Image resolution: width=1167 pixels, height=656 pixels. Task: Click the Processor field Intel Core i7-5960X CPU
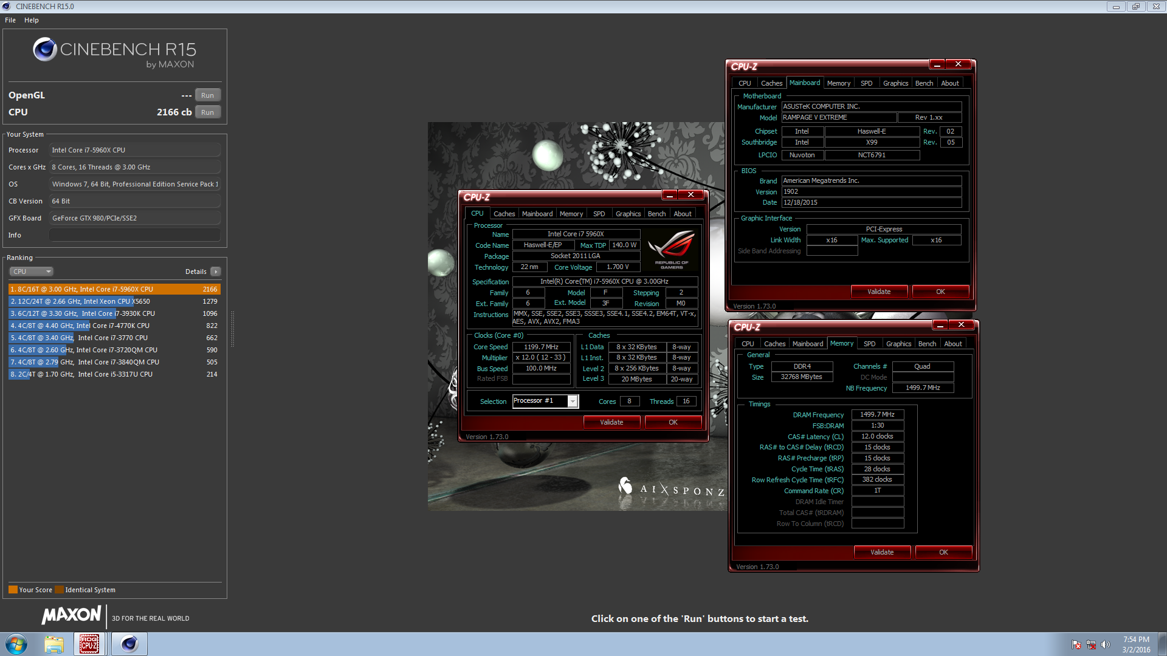coord(135,150)
